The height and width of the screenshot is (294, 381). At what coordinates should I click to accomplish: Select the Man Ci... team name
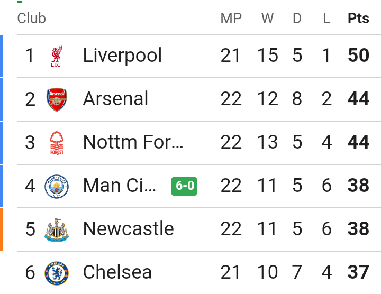point(119,186)
